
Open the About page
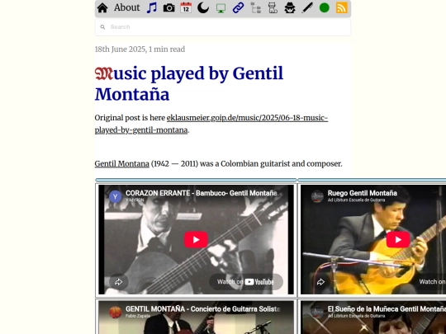click(x=127, y=7)
